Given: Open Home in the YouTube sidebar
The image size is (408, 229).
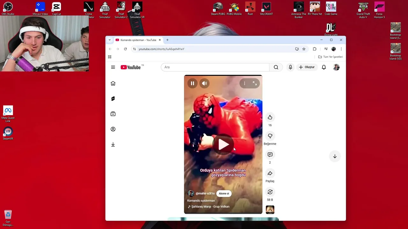Looking at the screenshot, I should tap(113, 83).
